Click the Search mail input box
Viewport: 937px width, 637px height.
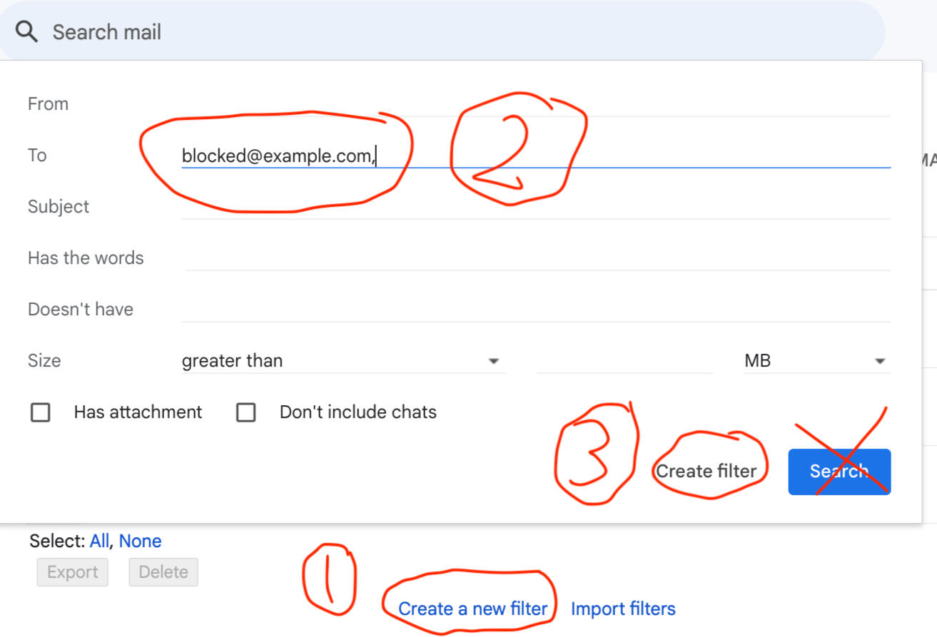[x=428, y=32]
